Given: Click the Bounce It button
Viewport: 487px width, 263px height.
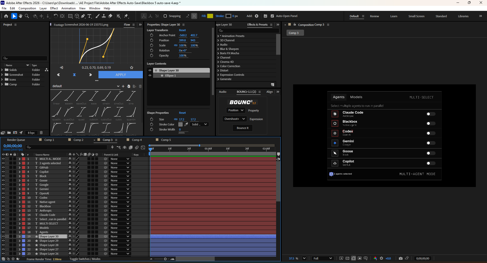Looking at the screenshot, I should [x=243, y=128].
